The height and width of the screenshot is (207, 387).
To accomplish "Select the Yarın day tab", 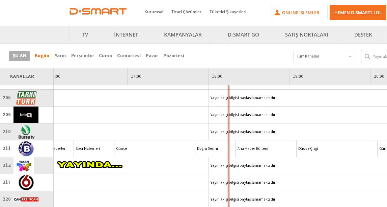I will pos(60,56).
